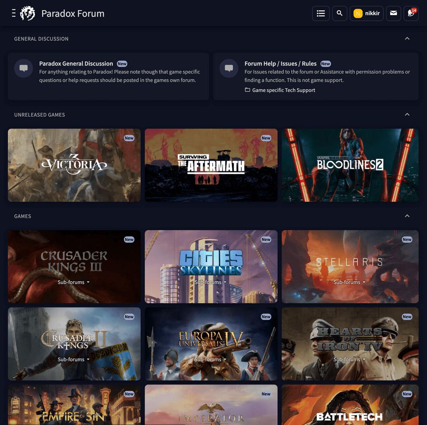
Task: Collapse the Games section
Action: pyautogui.click(x=407, y=216)
